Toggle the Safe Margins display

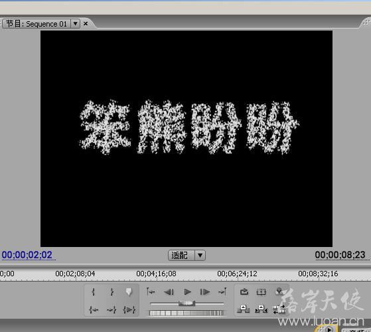click(261, 292)
